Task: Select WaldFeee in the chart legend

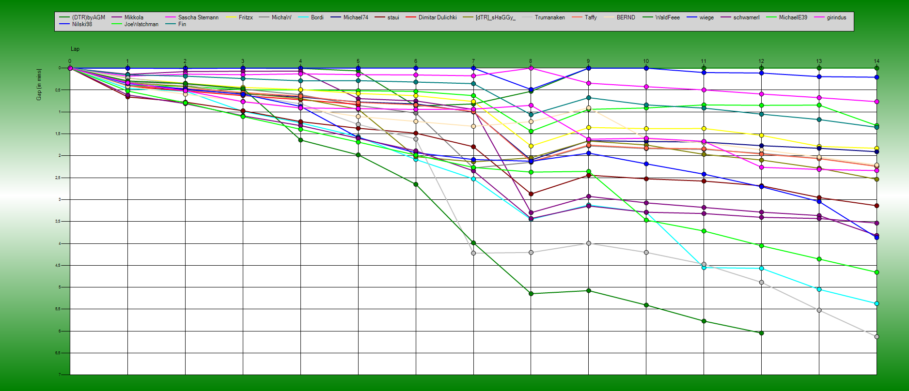Action: tap(667, 17)
